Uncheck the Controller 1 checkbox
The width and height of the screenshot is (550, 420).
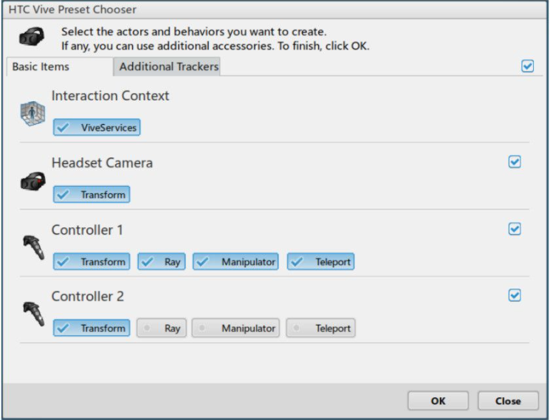click(x=515, y=229)
